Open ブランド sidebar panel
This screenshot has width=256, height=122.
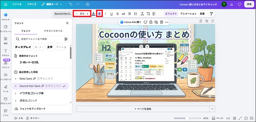click(x=6, y=64)
